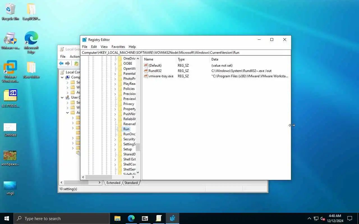Click the Windows Start button
The height and width of the screenshot is (224, 359).
(x=7, y=218)
